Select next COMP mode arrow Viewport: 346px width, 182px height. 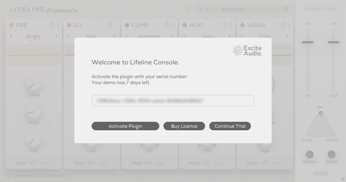point(172,36)
